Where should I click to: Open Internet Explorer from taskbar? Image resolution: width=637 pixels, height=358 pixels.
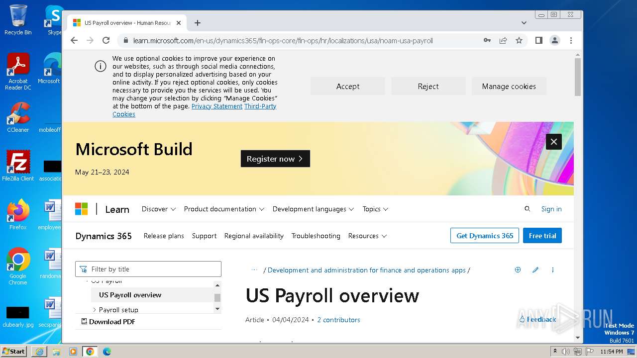click(39, 352)
